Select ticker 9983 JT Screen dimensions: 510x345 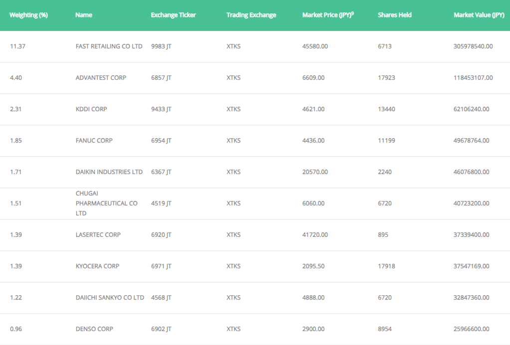coord(161,46)
